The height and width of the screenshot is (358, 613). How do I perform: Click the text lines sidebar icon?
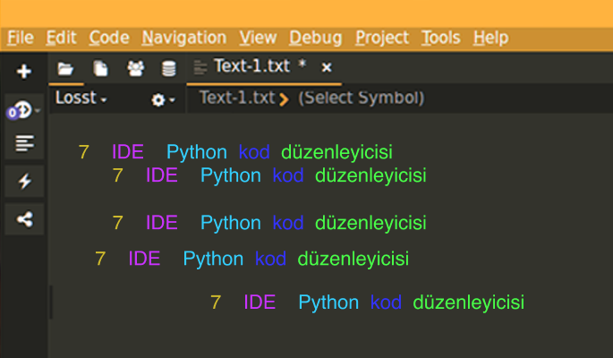(24, 143)
